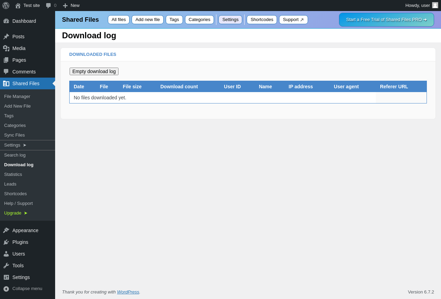The width and height of the screenshot is (441, 299).
Task: Open Leads submenu item
Action: pyautogui.click(x=10, y=184)
